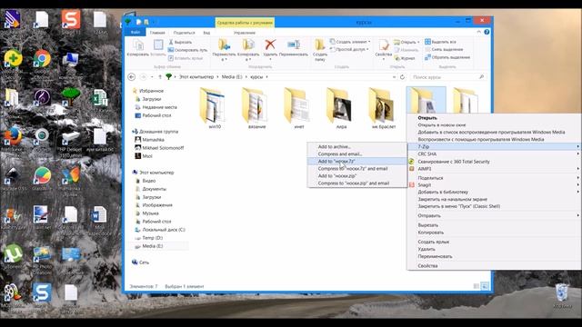
Task: Switch to details view icon in status bar
Action: (x=477, y=286)
